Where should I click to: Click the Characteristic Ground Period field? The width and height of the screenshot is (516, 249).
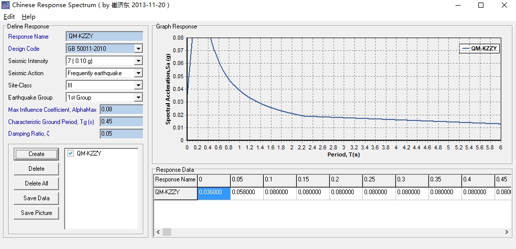[x=122, y=121]
